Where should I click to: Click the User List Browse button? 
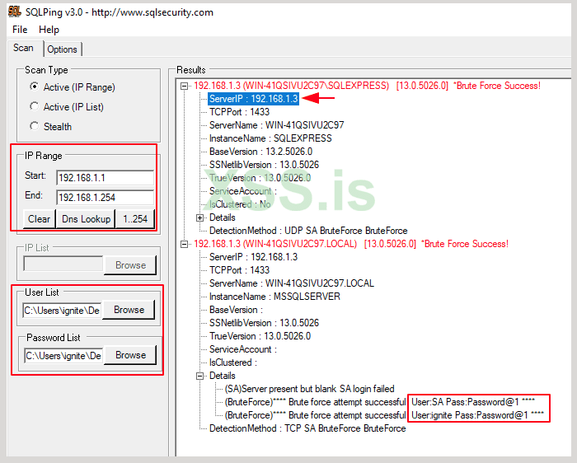[129, 310]
